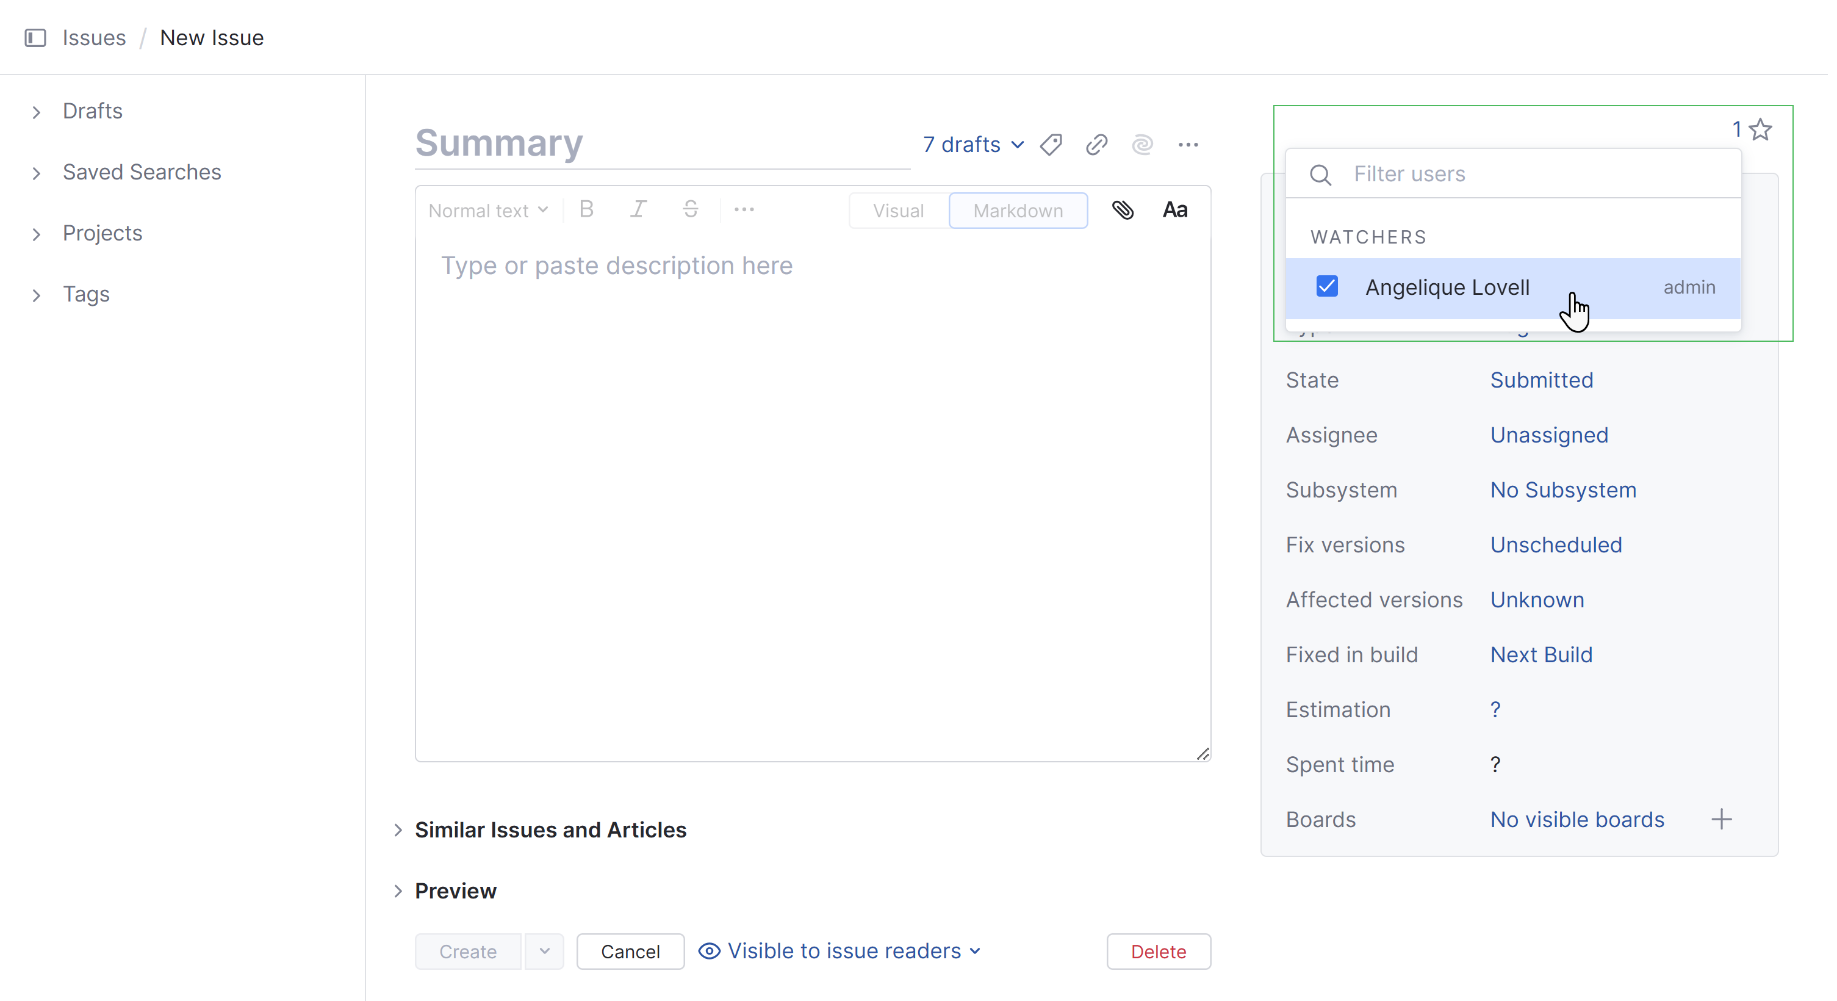Switch the editor to Visual mode
Screen dimensions: 1837x1001
(x=898, y=211)
